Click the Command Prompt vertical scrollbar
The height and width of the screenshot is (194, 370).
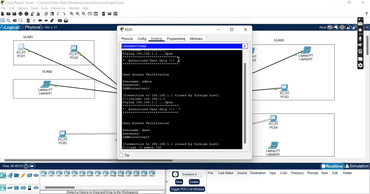(x=245, y=103)
